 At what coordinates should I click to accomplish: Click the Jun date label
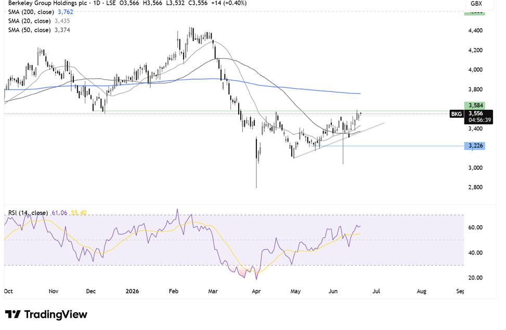tap(333, 291)
